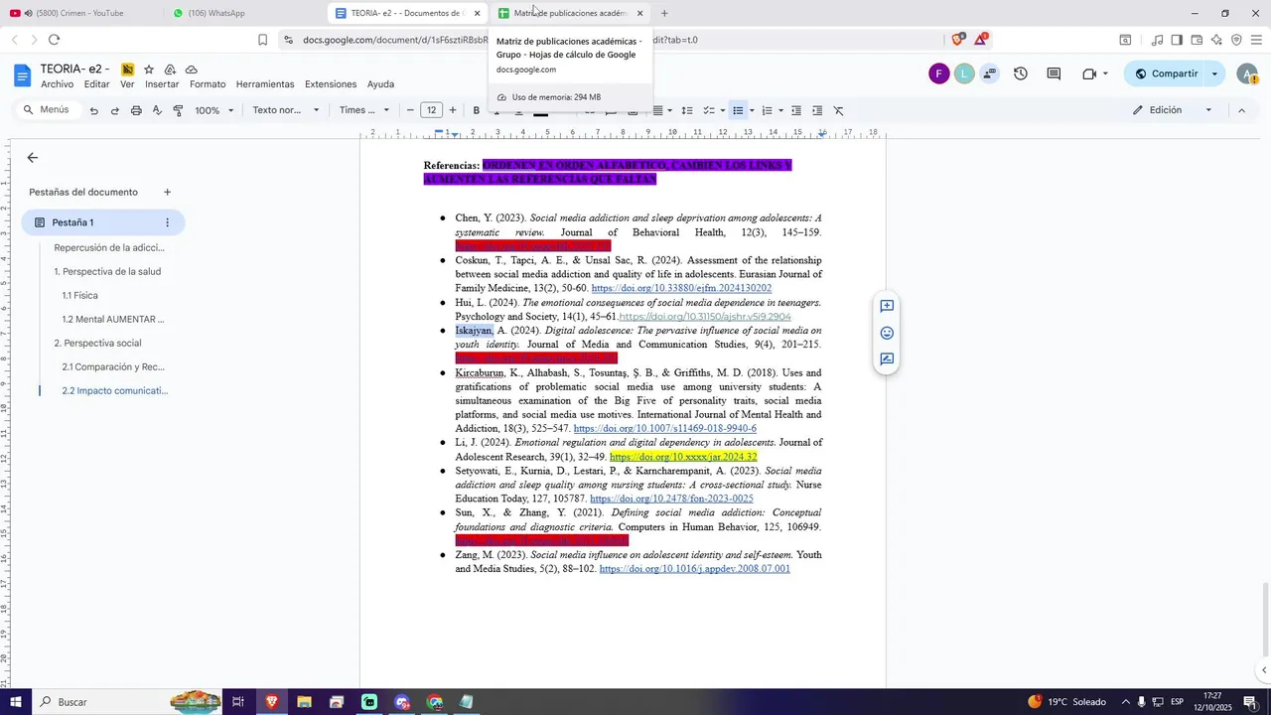This screenshot has width=1271, height=715.
Task: Run spelling and grammar check icon
Action: [157, 110]
